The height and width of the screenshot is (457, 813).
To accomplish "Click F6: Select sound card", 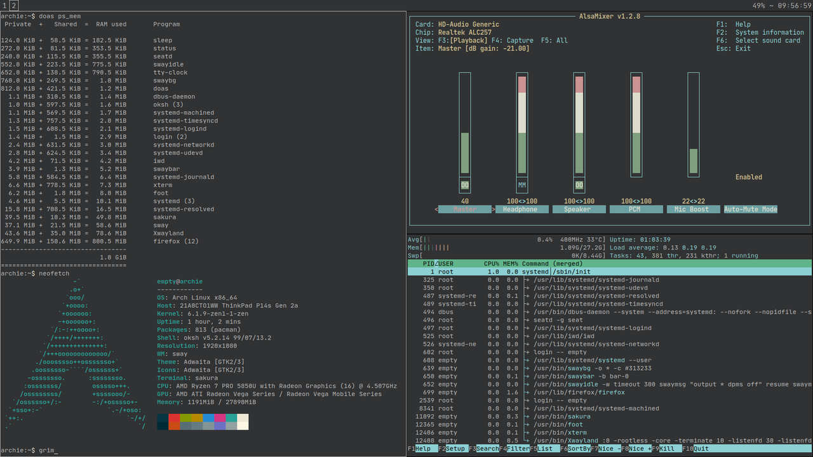I will [x=758, y=41].
